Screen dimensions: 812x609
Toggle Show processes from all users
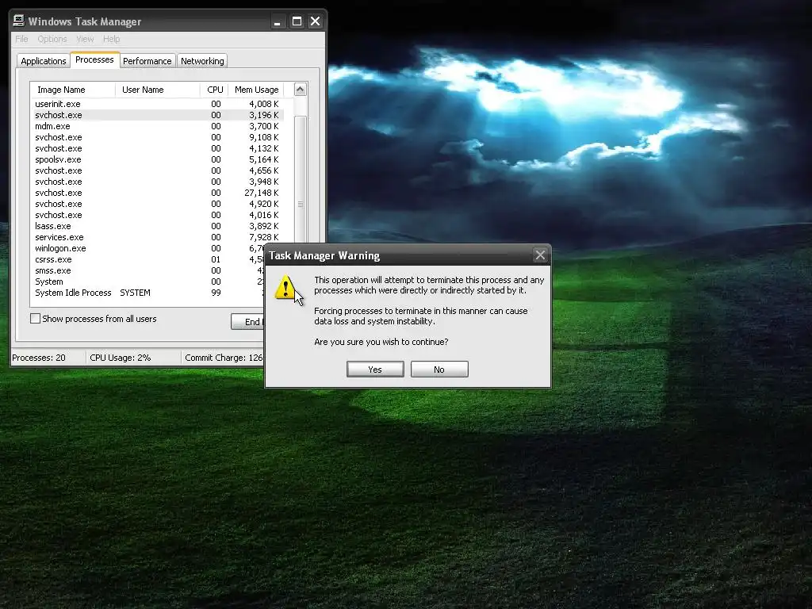click(x=35, y=319)
